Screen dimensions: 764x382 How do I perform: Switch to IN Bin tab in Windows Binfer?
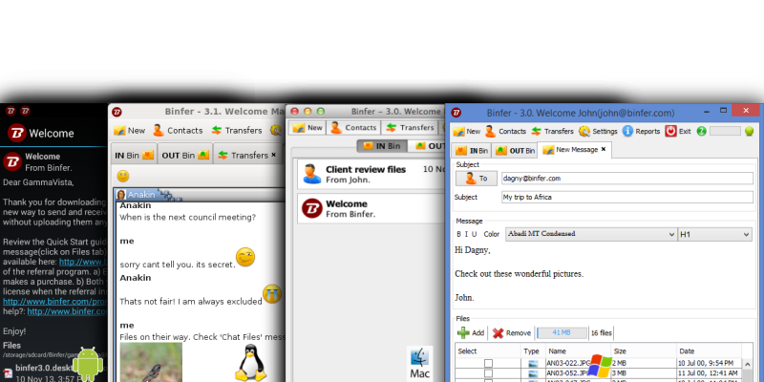pos(471,151)
